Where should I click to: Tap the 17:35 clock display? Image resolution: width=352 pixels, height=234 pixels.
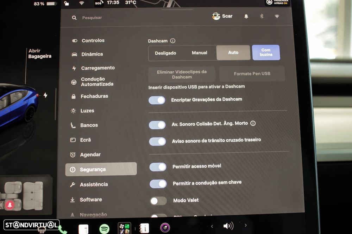pos(113,3)
